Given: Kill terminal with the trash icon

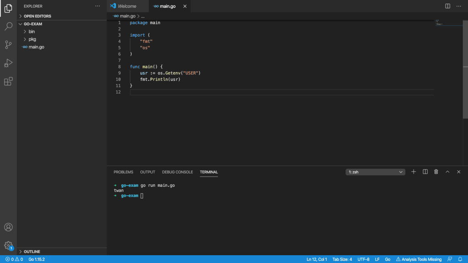Looking at the screenshot, I should (436, 172).
